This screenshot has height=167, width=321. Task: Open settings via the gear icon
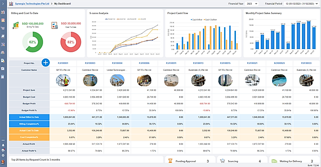click(3, 156)
